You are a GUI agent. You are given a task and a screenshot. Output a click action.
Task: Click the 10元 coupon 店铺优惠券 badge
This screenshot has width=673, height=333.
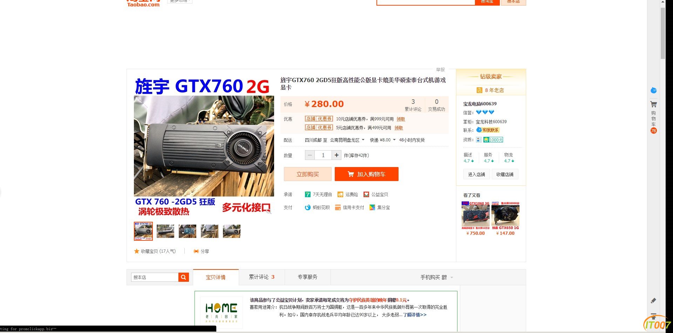319,119
